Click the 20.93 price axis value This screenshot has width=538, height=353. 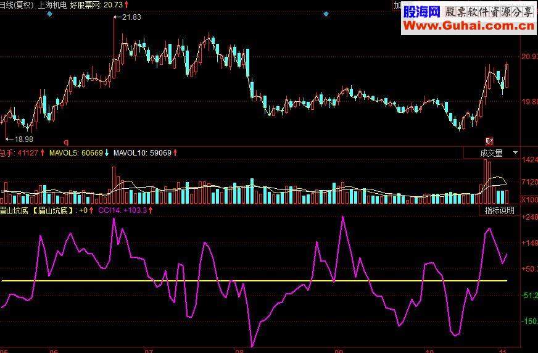coord(529,57)
